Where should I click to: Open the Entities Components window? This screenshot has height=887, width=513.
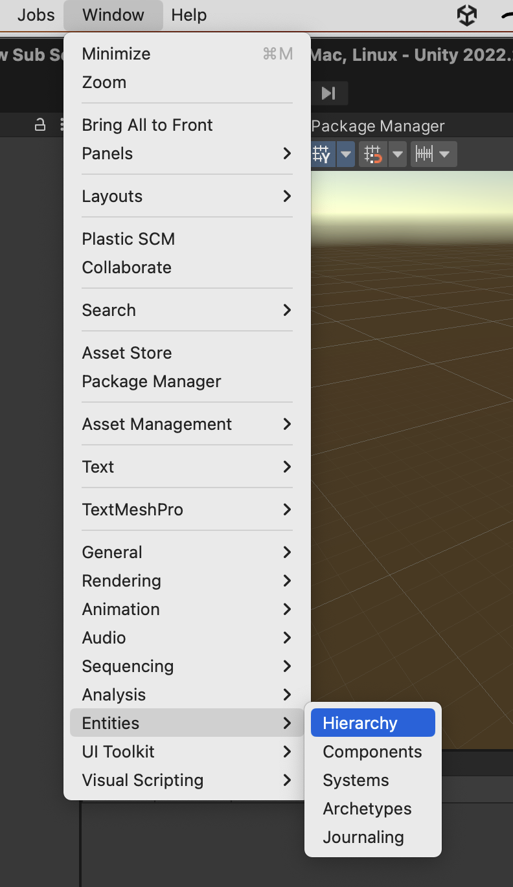(373, 752)
